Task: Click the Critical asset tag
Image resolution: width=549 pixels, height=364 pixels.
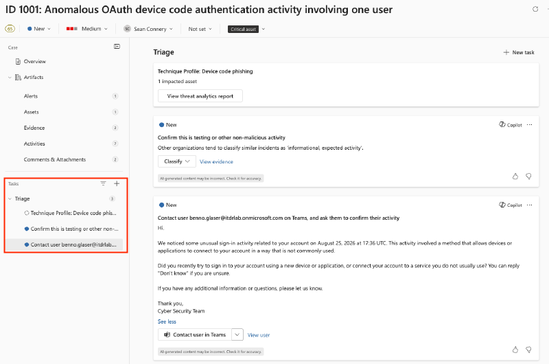Action: (243, 29)
